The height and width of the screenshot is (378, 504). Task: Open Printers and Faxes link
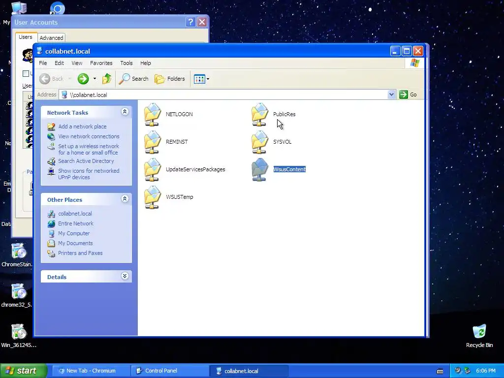coord(80,253)
